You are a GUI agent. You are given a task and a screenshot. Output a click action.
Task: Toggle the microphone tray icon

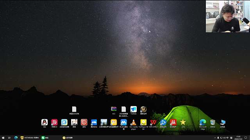218,138
